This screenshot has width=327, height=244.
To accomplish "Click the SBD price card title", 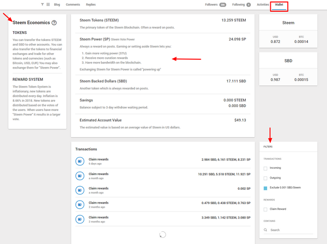I will coord(288,61).
